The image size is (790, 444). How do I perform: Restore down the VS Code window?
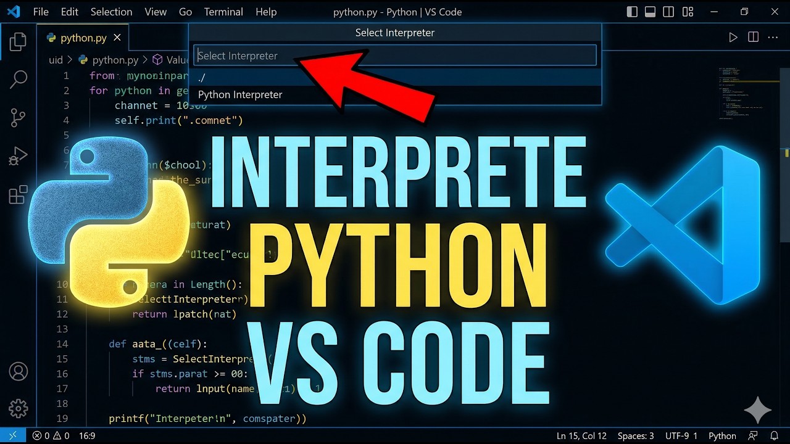click(x=744, y=12)
